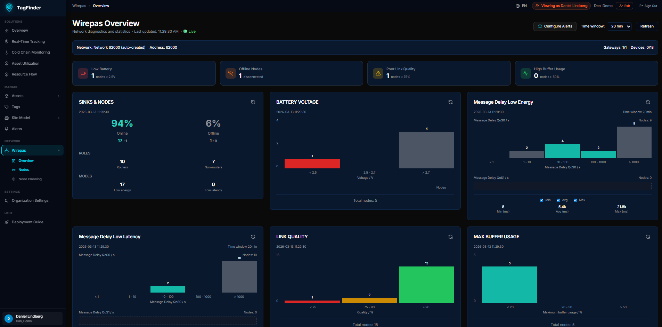Viewport: 662px width, 327px height.
Task: Click the gray >2.7 battery voltage bar
Action: coord(426,150)
